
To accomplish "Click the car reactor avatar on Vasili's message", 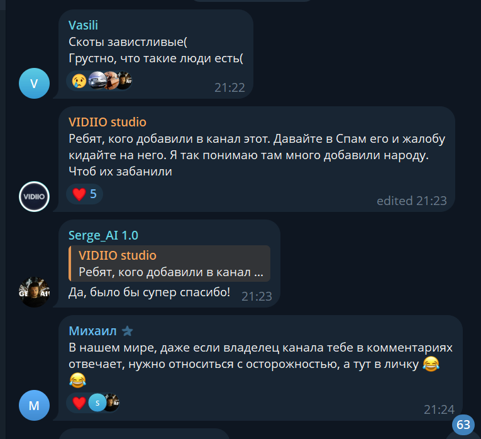I will coord(97,81).
